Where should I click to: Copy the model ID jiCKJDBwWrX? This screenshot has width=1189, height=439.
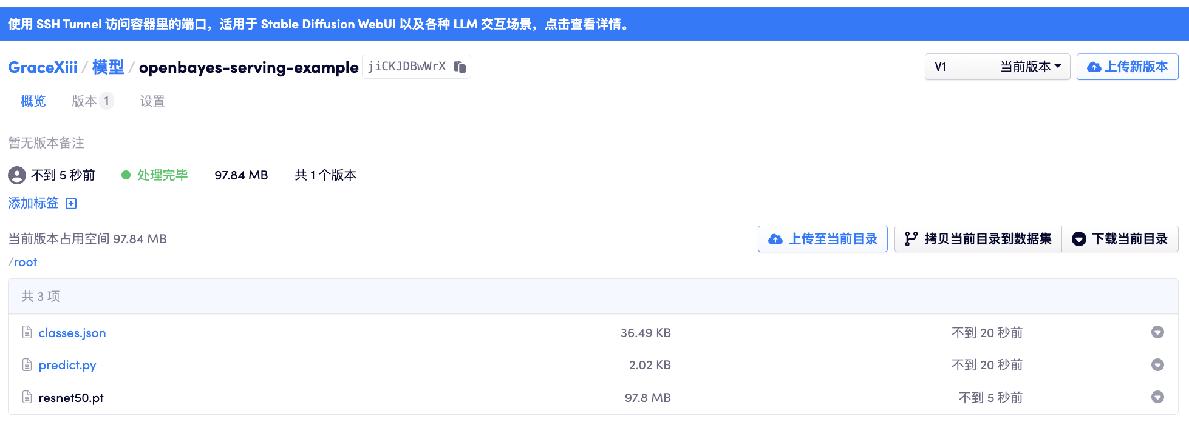tap(460, 67)
